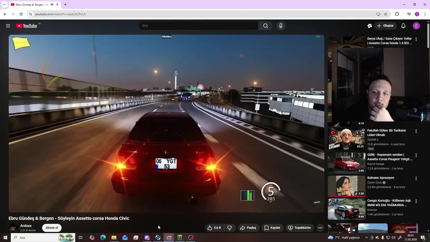
Task: Open options for the Cengiz Kurtoğlu video
Action: click(416, 201)
